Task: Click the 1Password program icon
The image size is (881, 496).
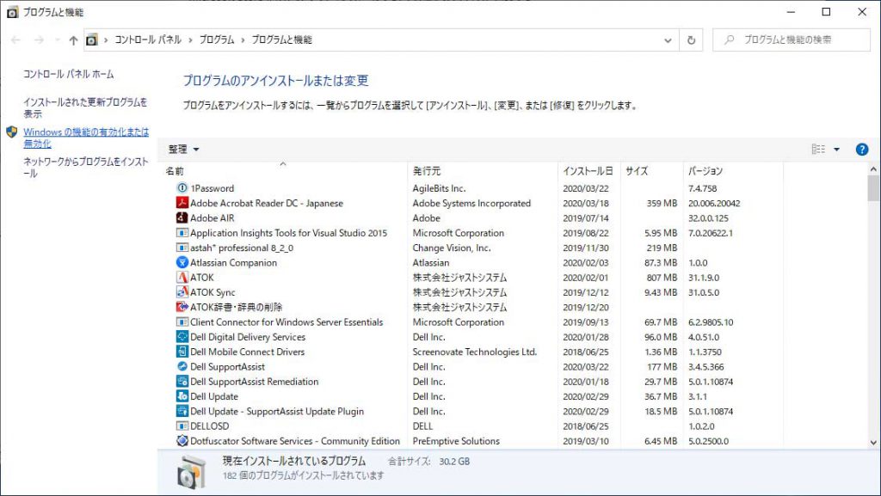Action: pos(182,188)
